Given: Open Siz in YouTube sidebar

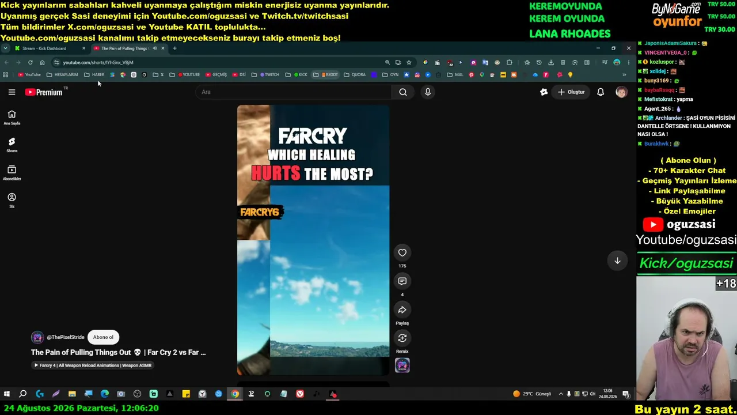Looking at the screenshot, I should (12, 200).
